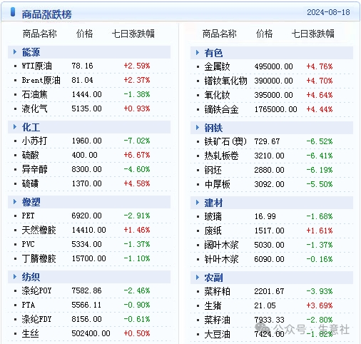The height and width of the screenshot is (344, 361).
Task: Select 小苏打 commodity name
Action: [34, 141]
